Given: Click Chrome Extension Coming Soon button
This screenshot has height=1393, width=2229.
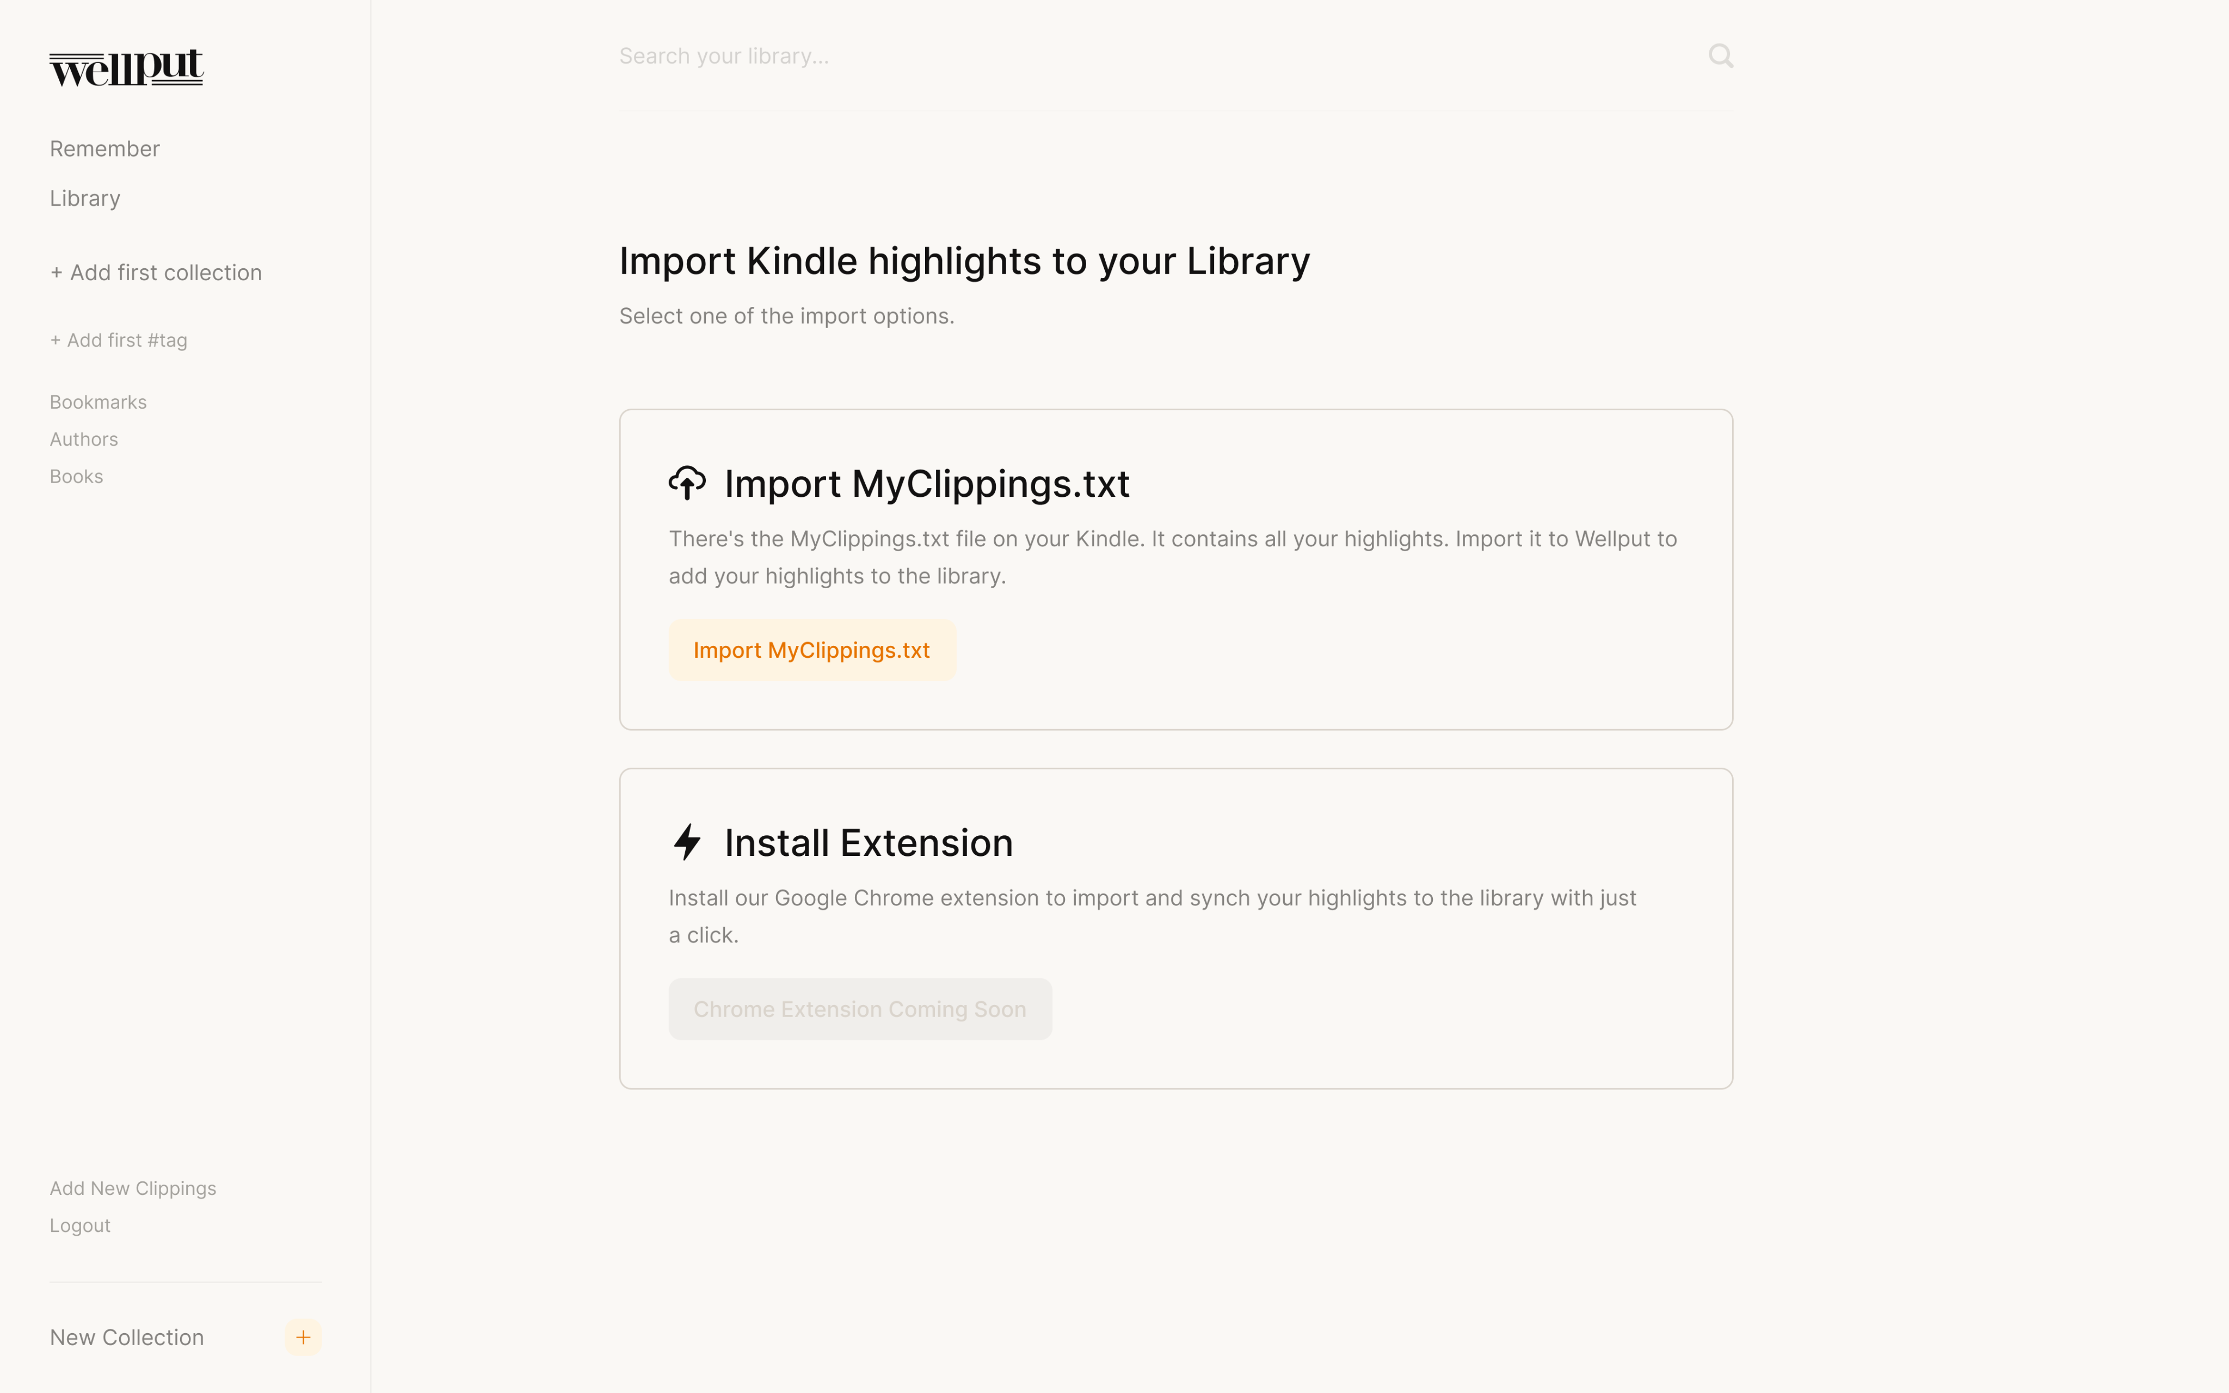Looking at the screenshot, I should pyautogui.click(x=859, y=1010).
